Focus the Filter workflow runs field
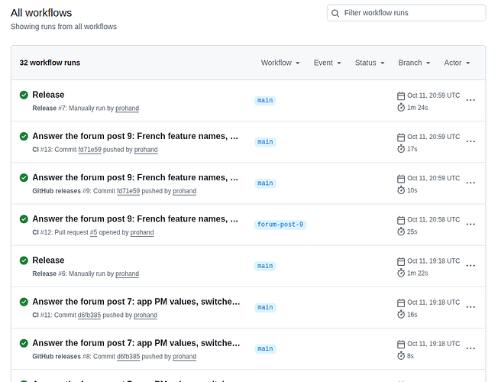498x382 pixels. 406,13
